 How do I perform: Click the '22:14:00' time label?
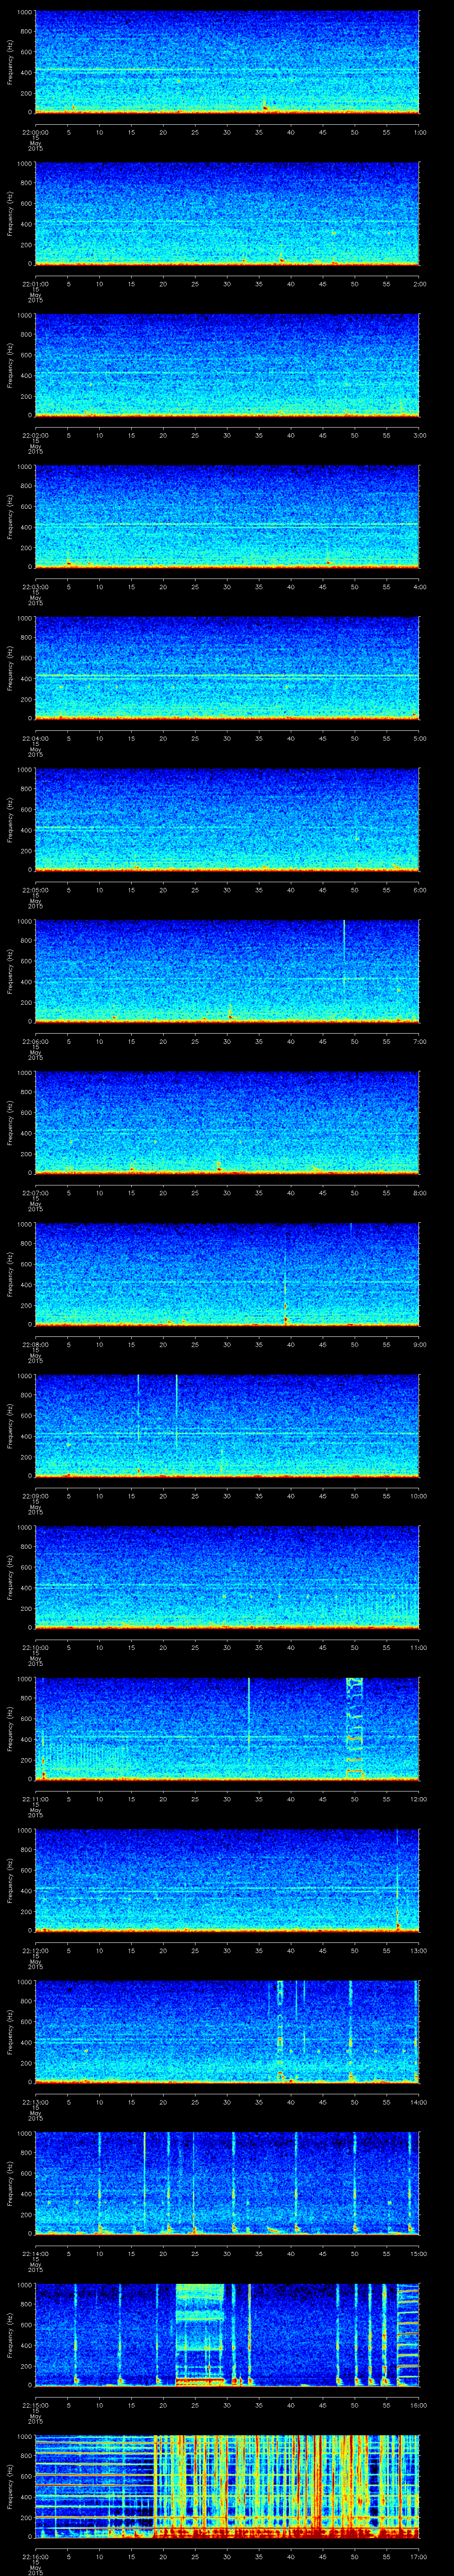click(x=35, y=2252)
